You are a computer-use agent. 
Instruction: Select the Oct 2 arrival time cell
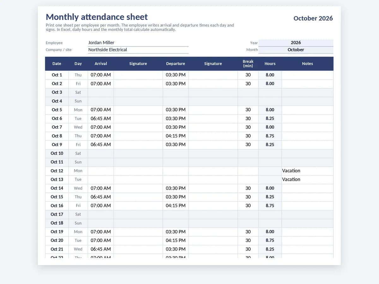coord(101,84)
